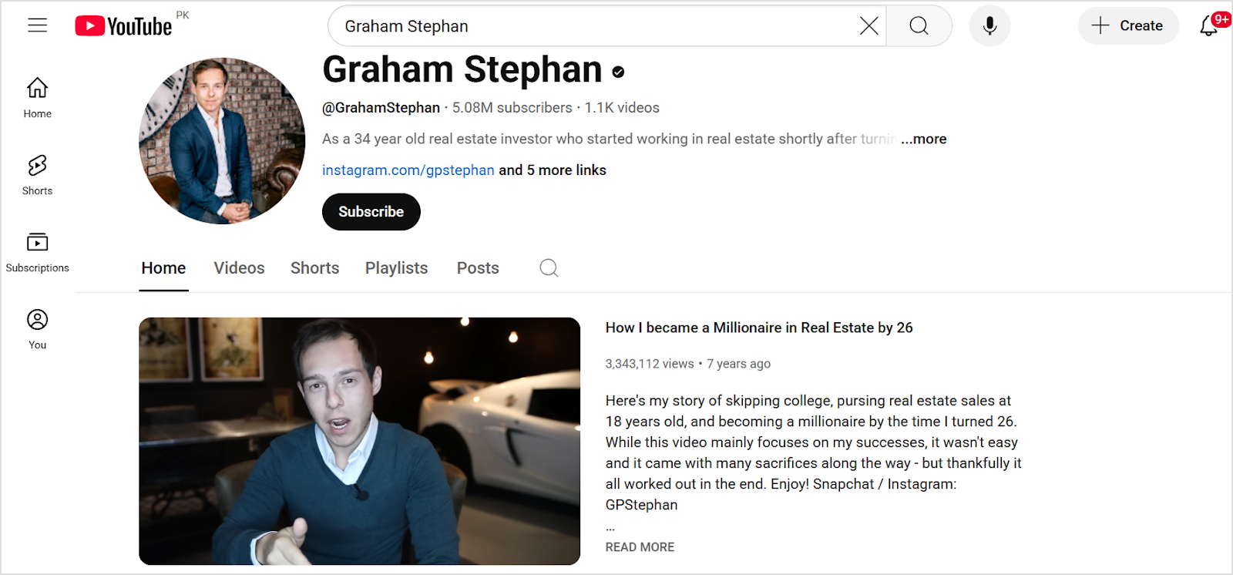Screen dimensions: 1233x575
Task: Open the hamburger guide menu
Action: tap(37, 25)
